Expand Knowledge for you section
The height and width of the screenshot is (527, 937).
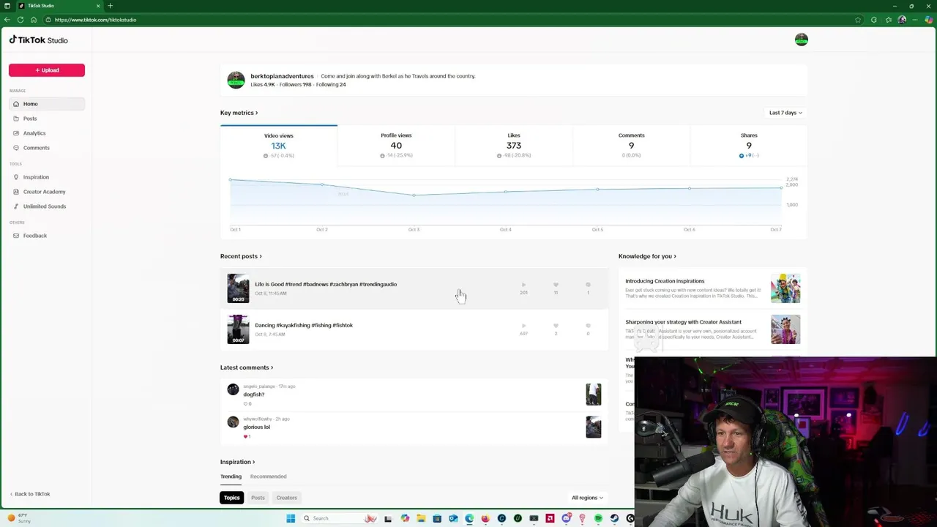(647, 256)
